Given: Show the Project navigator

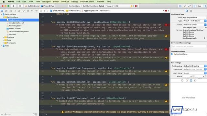Looking at the screenshot, I should click(2, 11).
